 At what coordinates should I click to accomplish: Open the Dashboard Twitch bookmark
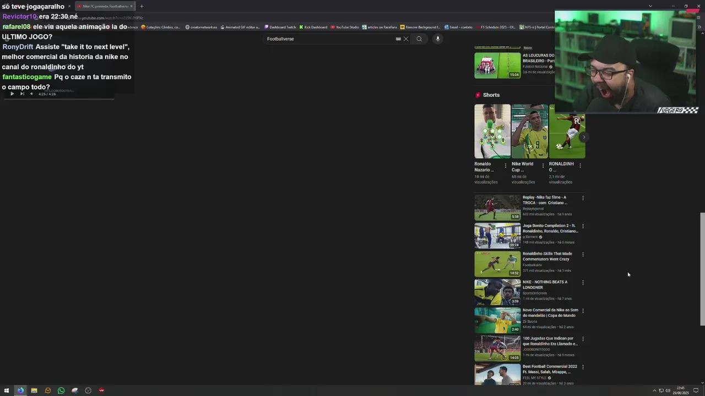point(280,27)
